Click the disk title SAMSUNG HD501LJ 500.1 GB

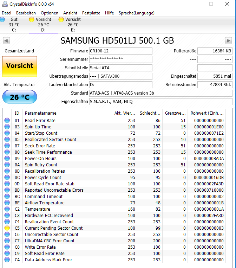pyautogui.click(x=117, y=41)
